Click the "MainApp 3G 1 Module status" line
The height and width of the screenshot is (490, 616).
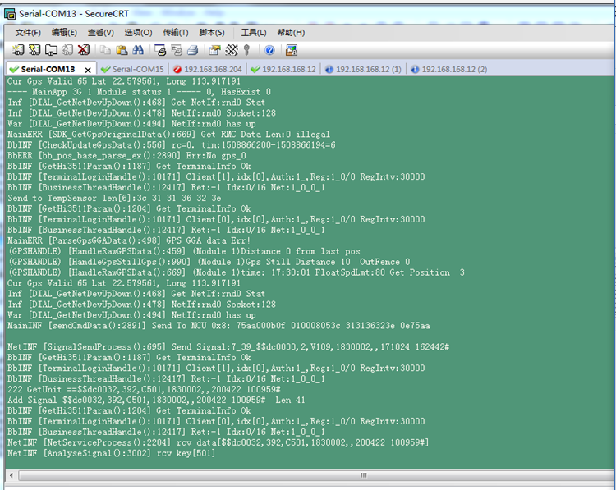click(x=139, y=92)
